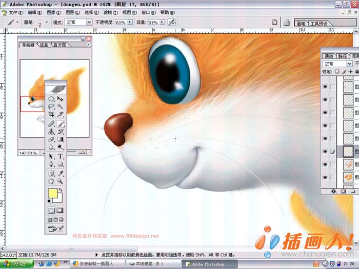The width and height of the screenshot is (359, 269).
Task: Toggle lock transparent pixels checkbox
Action: coord(337,72)
